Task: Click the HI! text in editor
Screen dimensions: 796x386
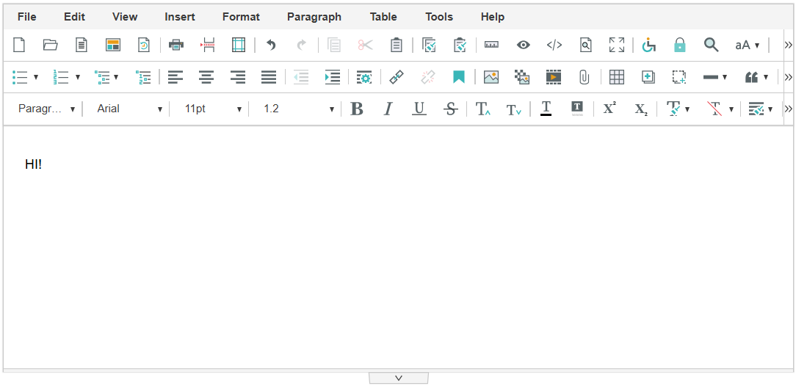Action: (x=34, y=164)
